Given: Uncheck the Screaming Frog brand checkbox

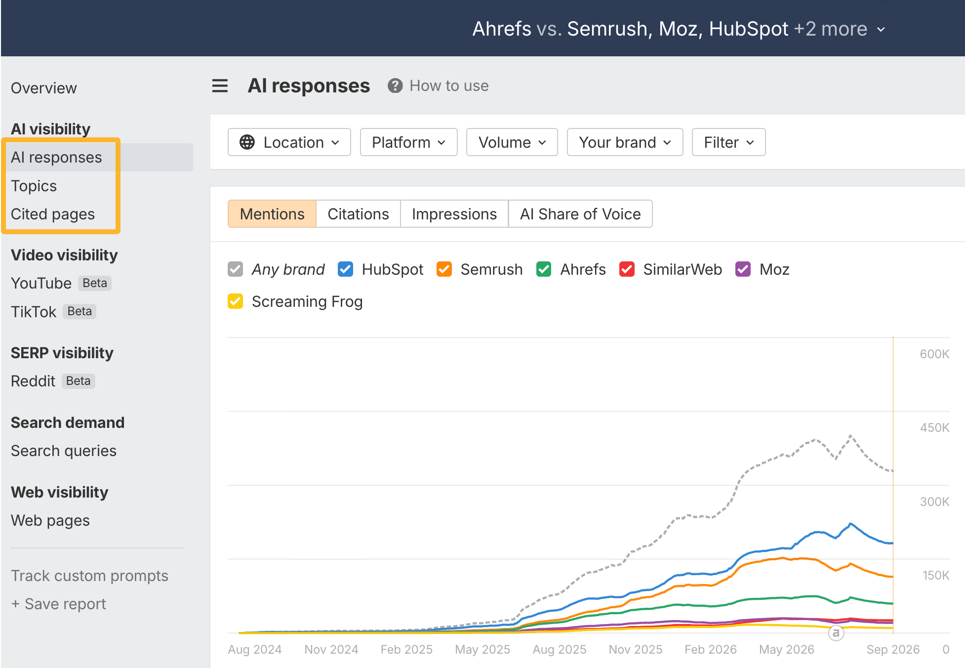Looking at the screenshot, I should click(x=236, y=301).
